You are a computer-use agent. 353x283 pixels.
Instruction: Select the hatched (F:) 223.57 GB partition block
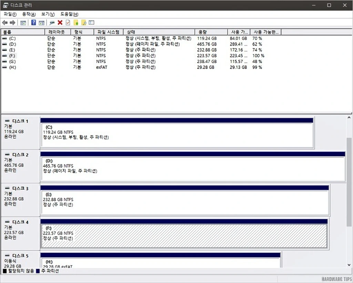coord(184,234)
